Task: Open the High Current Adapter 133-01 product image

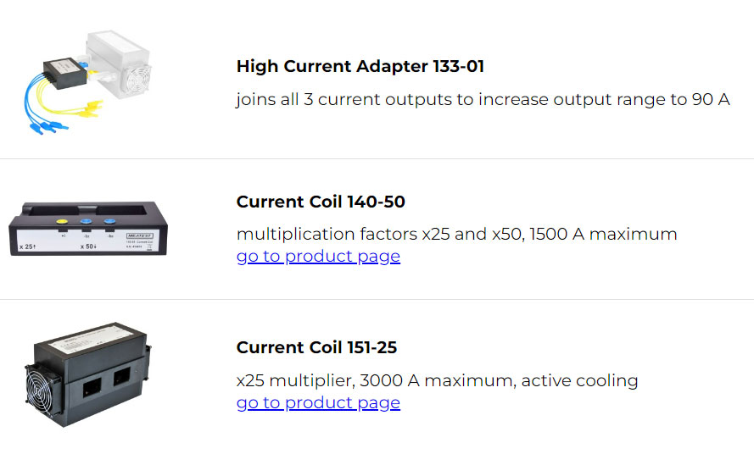Action: coord(87,83)
